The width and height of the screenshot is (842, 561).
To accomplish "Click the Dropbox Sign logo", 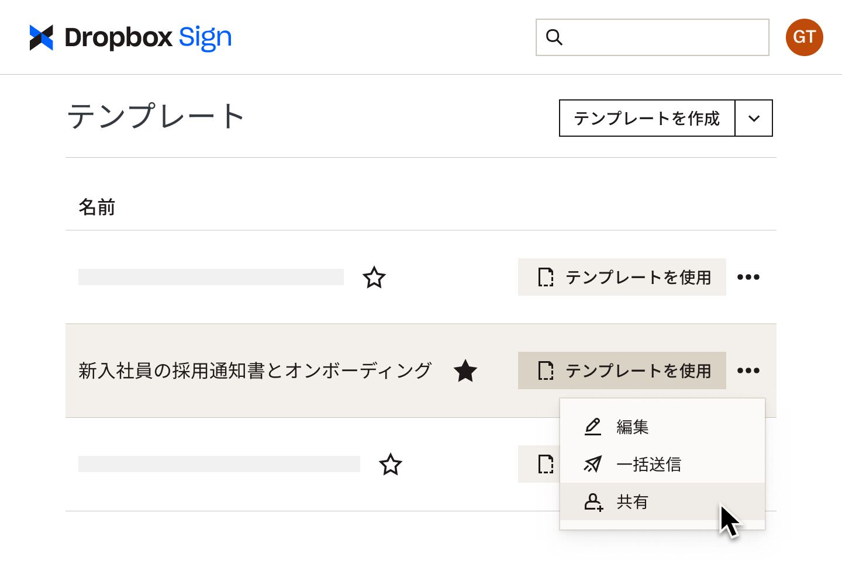I will tap(130, 37).
